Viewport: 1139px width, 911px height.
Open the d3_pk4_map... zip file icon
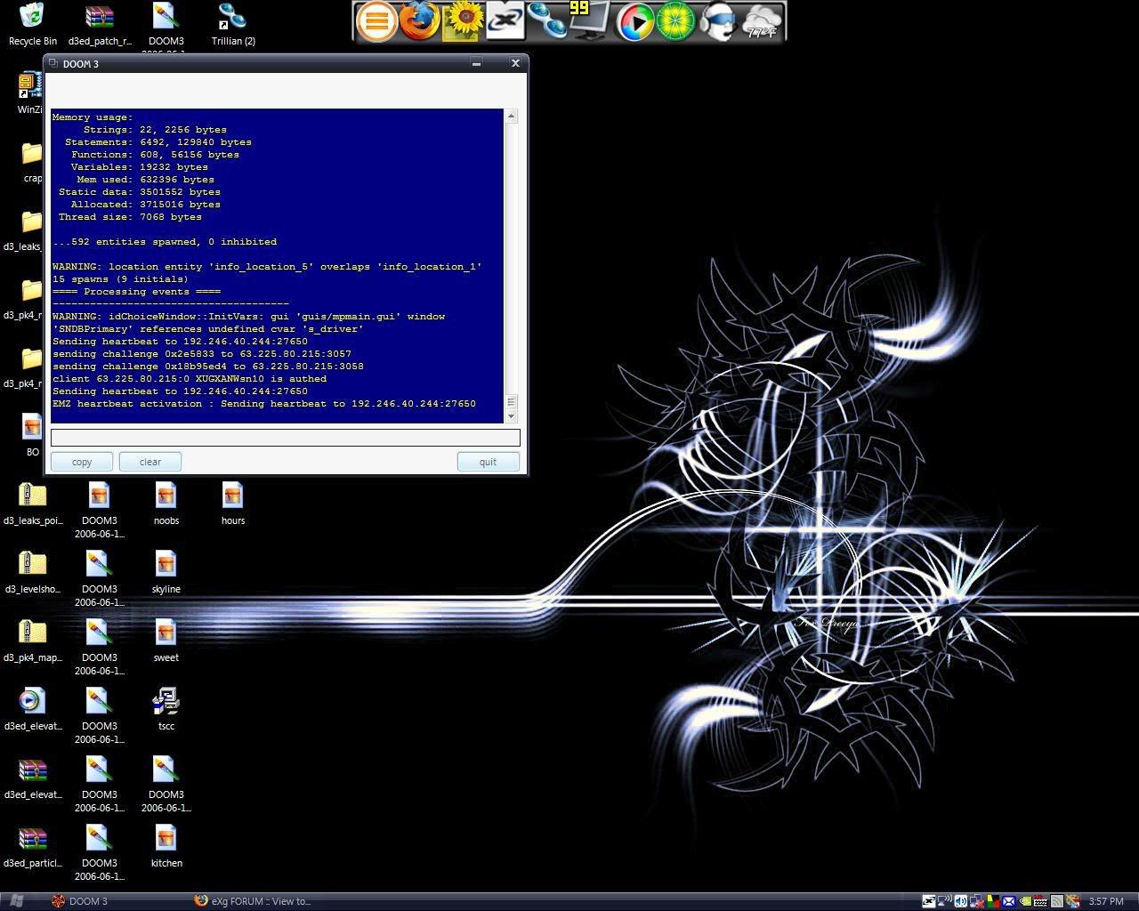33,641
